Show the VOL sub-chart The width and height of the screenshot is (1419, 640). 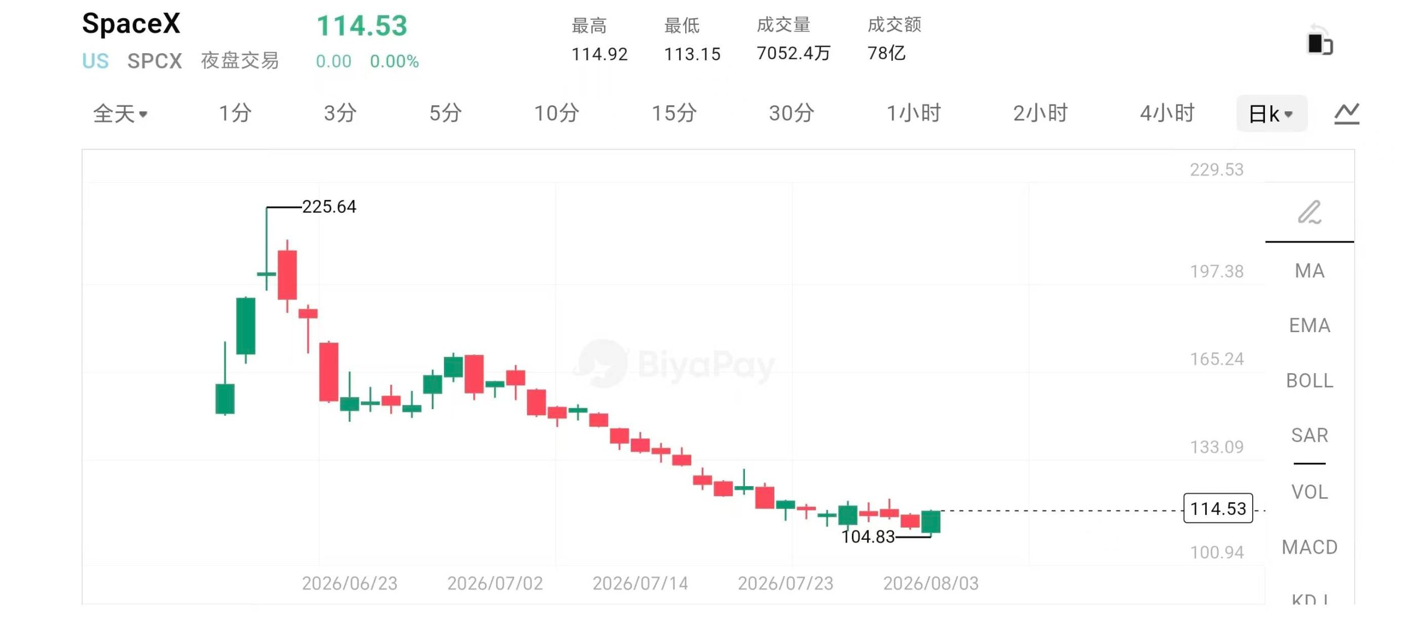pos(1309,492)
